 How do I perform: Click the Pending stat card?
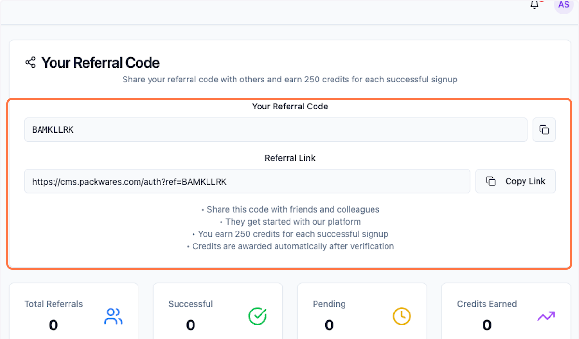coord(362,313)
